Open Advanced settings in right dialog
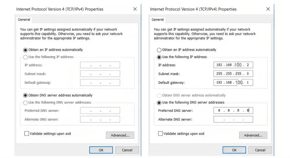Image resolution: width=290 pixels, height=158 pixels. (253, 135)
